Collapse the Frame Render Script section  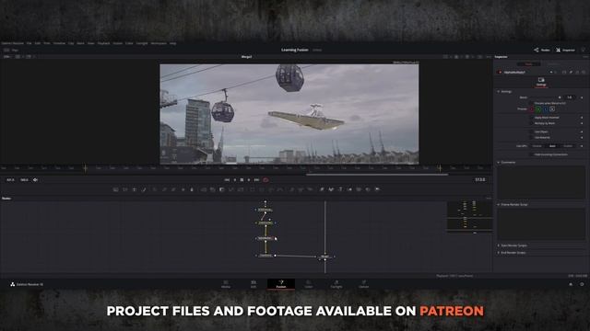498,204
